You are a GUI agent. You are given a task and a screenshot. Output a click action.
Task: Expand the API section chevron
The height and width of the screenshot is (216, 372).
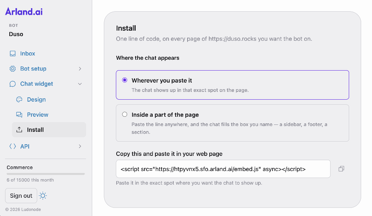point(80,146)
